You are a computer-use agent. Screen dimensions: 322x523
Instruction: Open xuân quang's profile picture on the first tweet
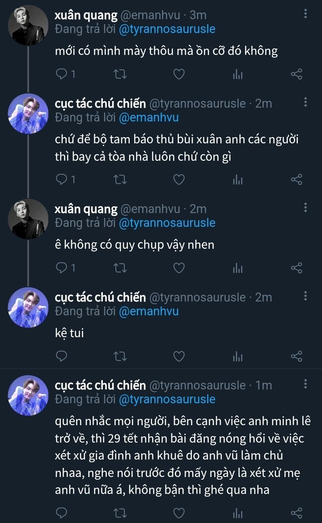[x=29, y=25]
